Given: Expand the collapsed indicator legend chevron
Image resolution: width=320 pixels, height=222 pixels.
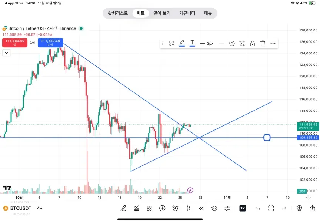Looking at the screenshot, I should [6, 53].
